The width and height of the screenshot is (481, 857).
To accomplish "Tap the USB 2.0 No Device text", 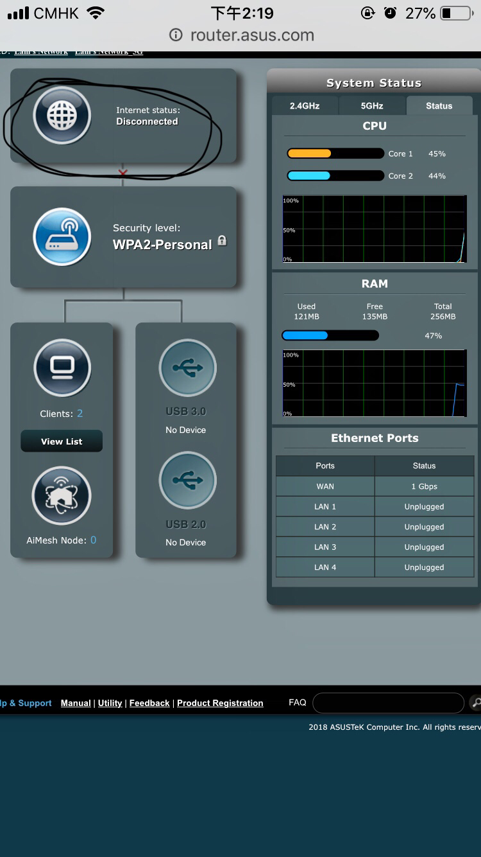I will pyautogui.click(x=186, y=542).
